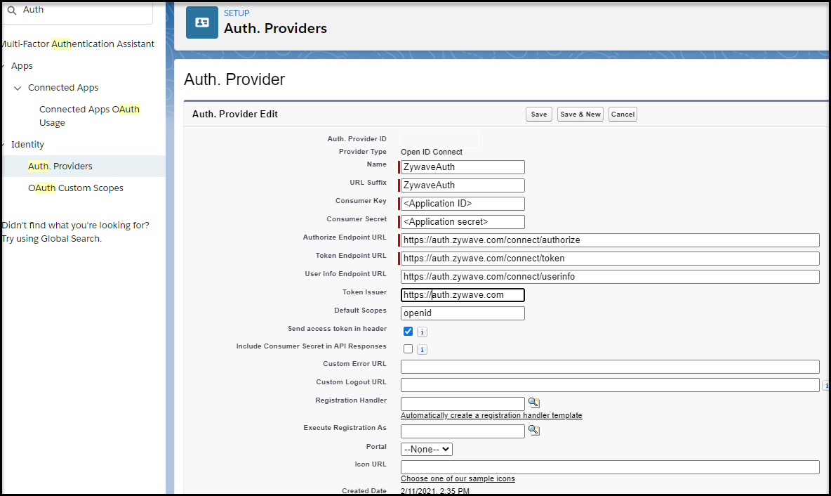Uncheck Send access token in header checkbox
The height and width of the screenshot is (496, 831).
pyautogui.click(x=408, y=332)
